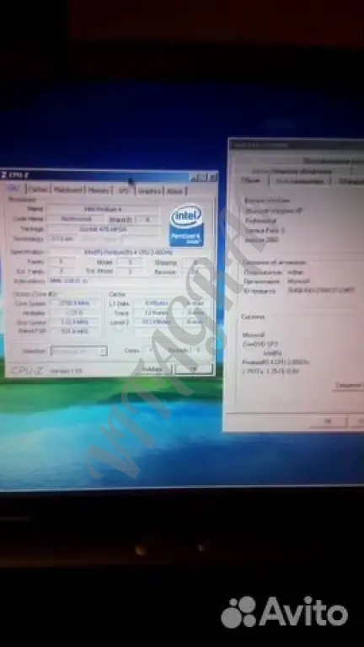Close the CPU-Z window
Screen dimensions: 364x647
[213, 178]
